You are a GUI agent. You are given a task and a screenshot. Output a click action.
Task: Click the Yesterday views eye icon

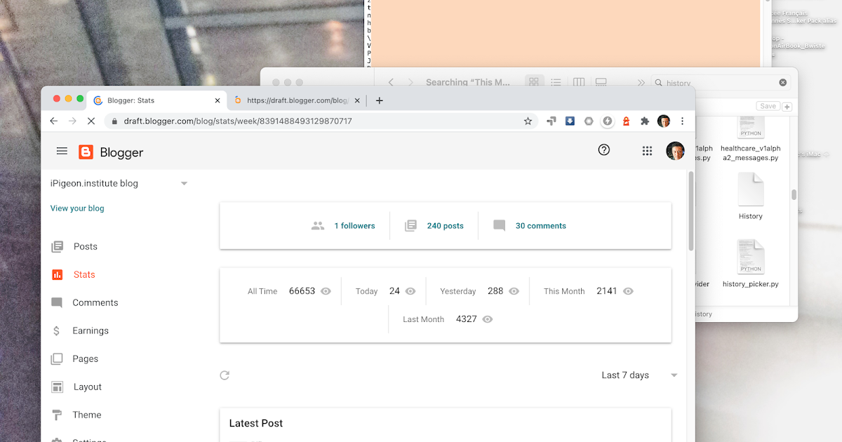coord(514,291)
